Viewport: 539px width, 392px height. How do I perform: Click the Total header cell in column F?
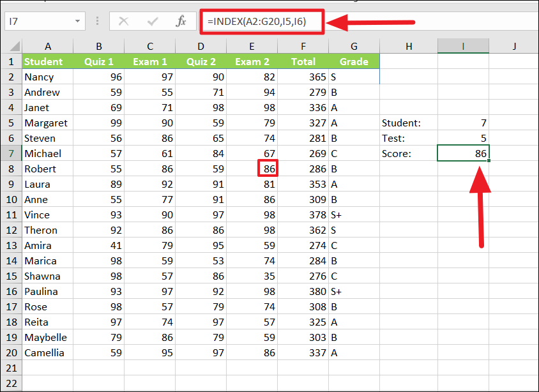tap(303, 61)
